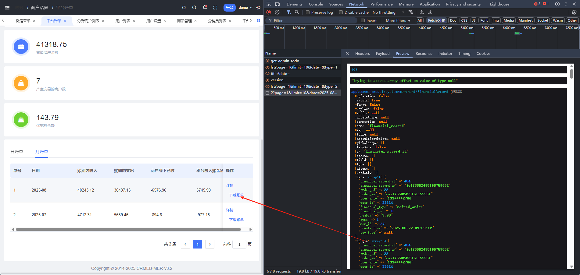Viewport: 580px width, 275px height.
Task: Select page 1 pagination button
Action: (x=198, y=244)
